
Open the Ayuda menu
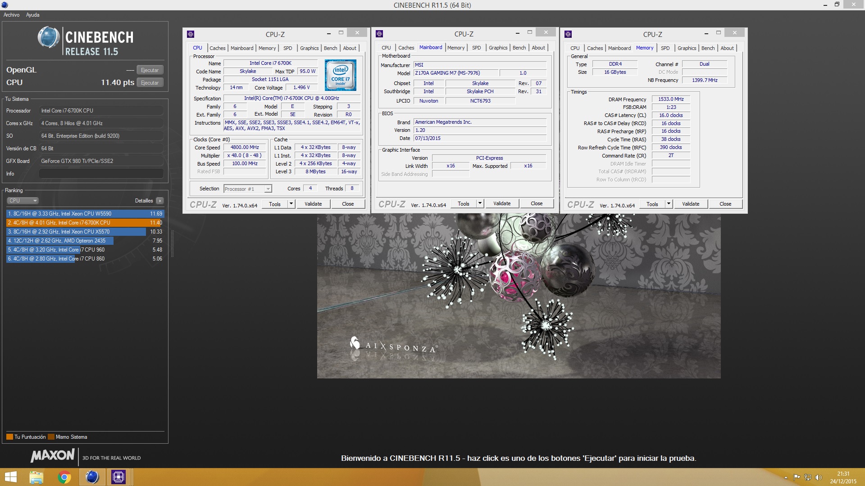point(32,15)
